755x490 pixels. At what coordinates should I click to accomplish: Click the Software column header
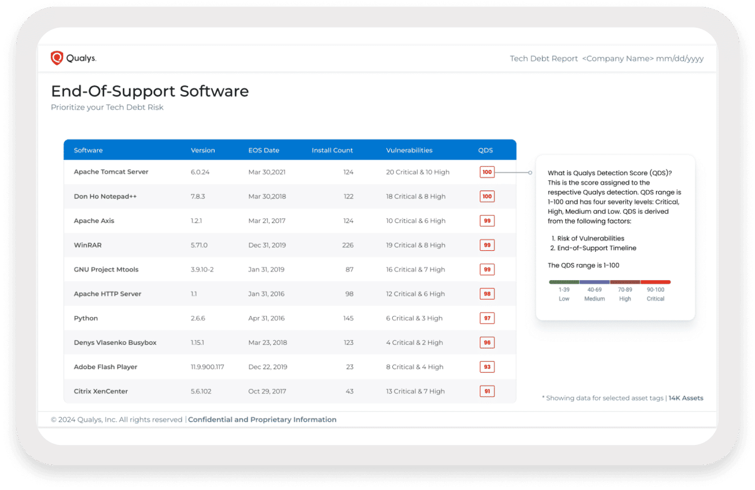tap(89, 150)
